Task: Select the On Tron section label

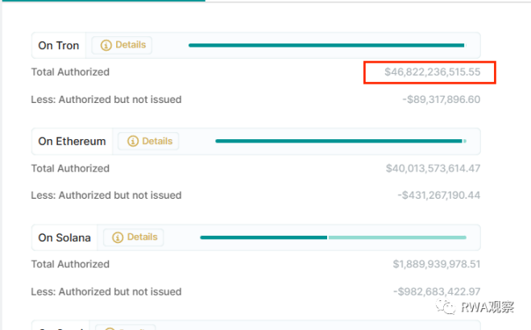Action: pyautogui.click(x=59, y=45)
